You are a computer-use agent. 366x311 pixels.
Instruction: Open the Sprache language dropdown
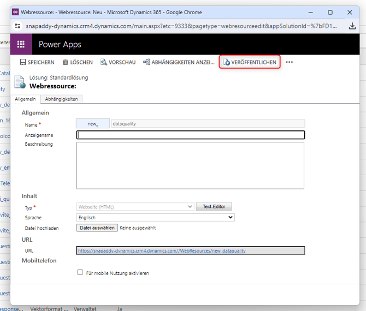tap(155, 217)
